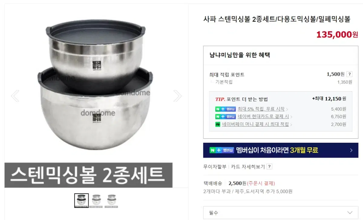Open 카드 자세히보기 link
Image resolution: width=363 pixels, height=220 pixels.
(248, 167)
